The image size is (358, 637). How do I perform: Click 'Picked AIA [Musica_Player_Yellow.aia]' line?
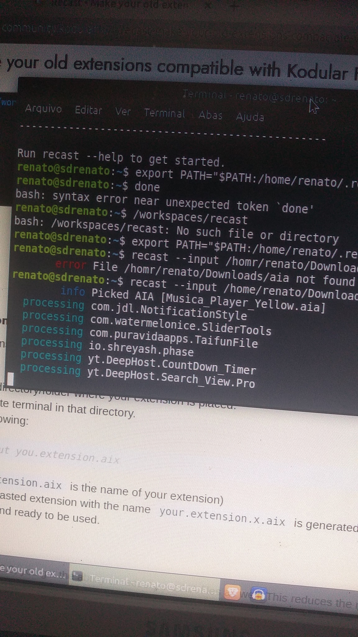[x=208, y=300]
